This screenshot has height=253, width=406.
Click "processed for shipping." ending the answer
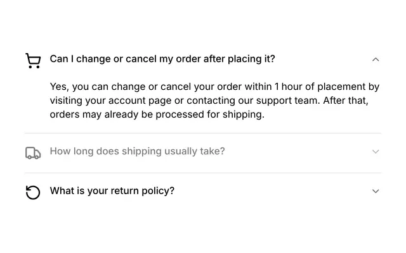coord(210,114)
